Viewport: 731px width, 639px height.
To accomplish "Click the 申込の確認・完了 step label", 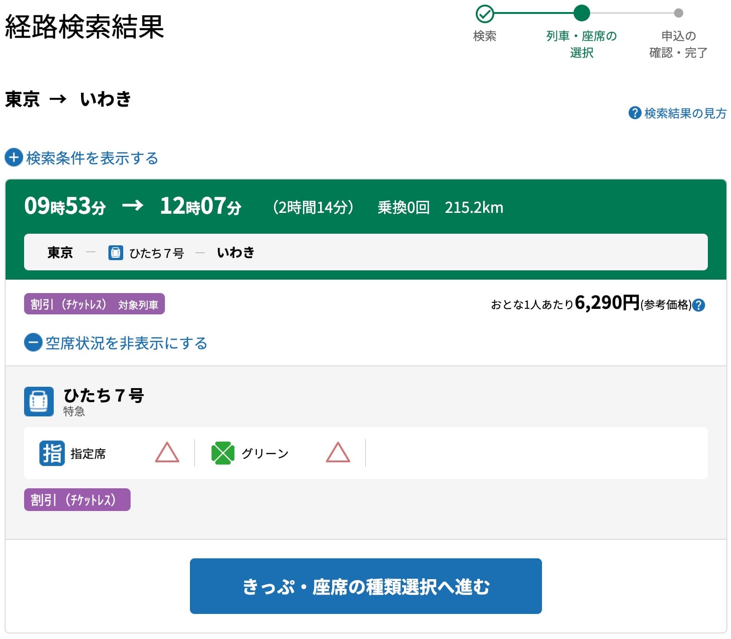I will coord(678,44).
